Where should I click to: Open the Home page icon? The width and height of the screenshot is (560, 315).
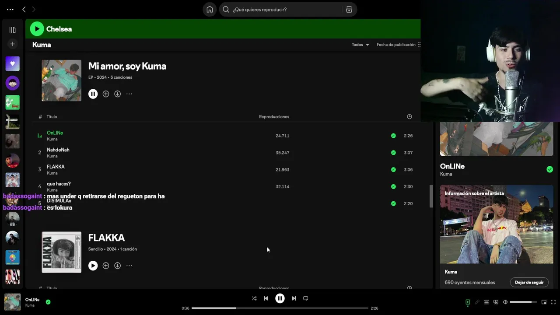pyautogui.click(x=210, y=9)
